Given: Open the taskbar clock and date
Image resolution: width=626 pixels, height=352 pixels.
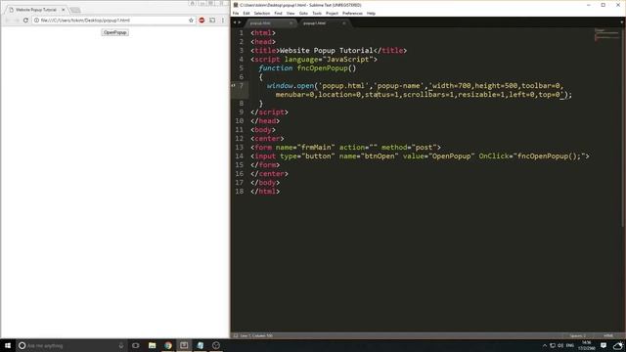Looking at the screenshot, I should (x=587, y=345).
